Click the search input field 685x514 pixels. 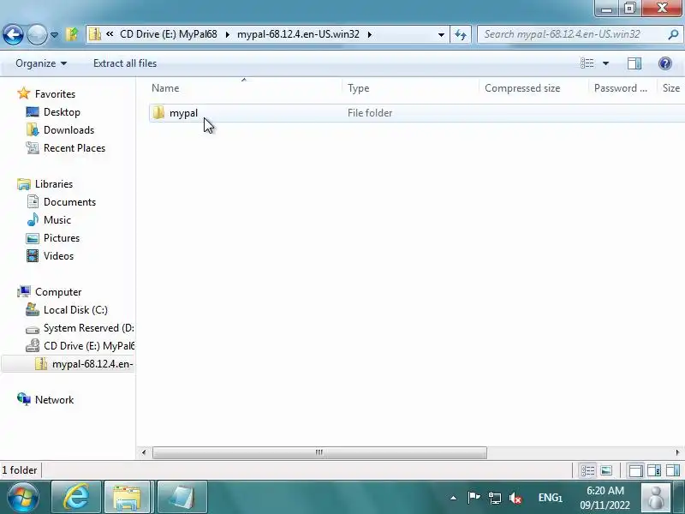tap(572, 34)
